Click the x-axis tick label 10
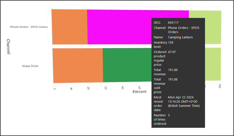 [x=71, y=89]
